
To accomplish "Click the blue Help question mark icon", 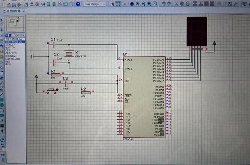I will (78, 4).
